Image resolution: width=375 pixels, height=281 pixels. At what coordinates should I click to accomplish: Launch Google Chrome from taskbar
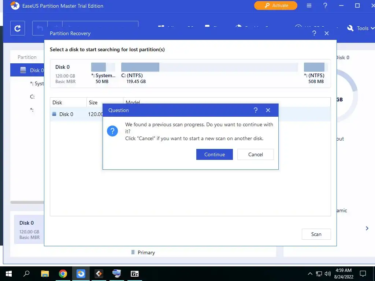[63, 274]
